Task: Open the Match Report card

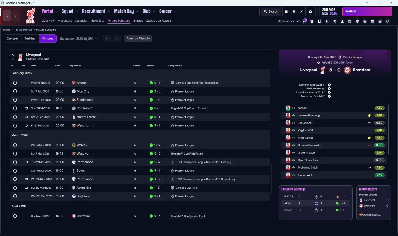Action: pos(374,202)
